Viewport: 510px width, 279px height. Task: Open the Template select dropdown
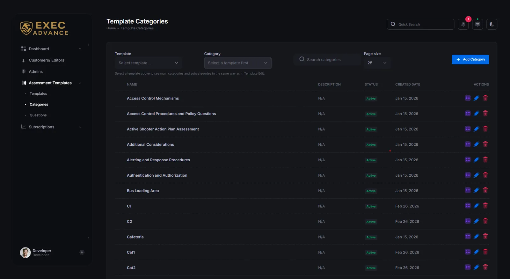(149, 63)
